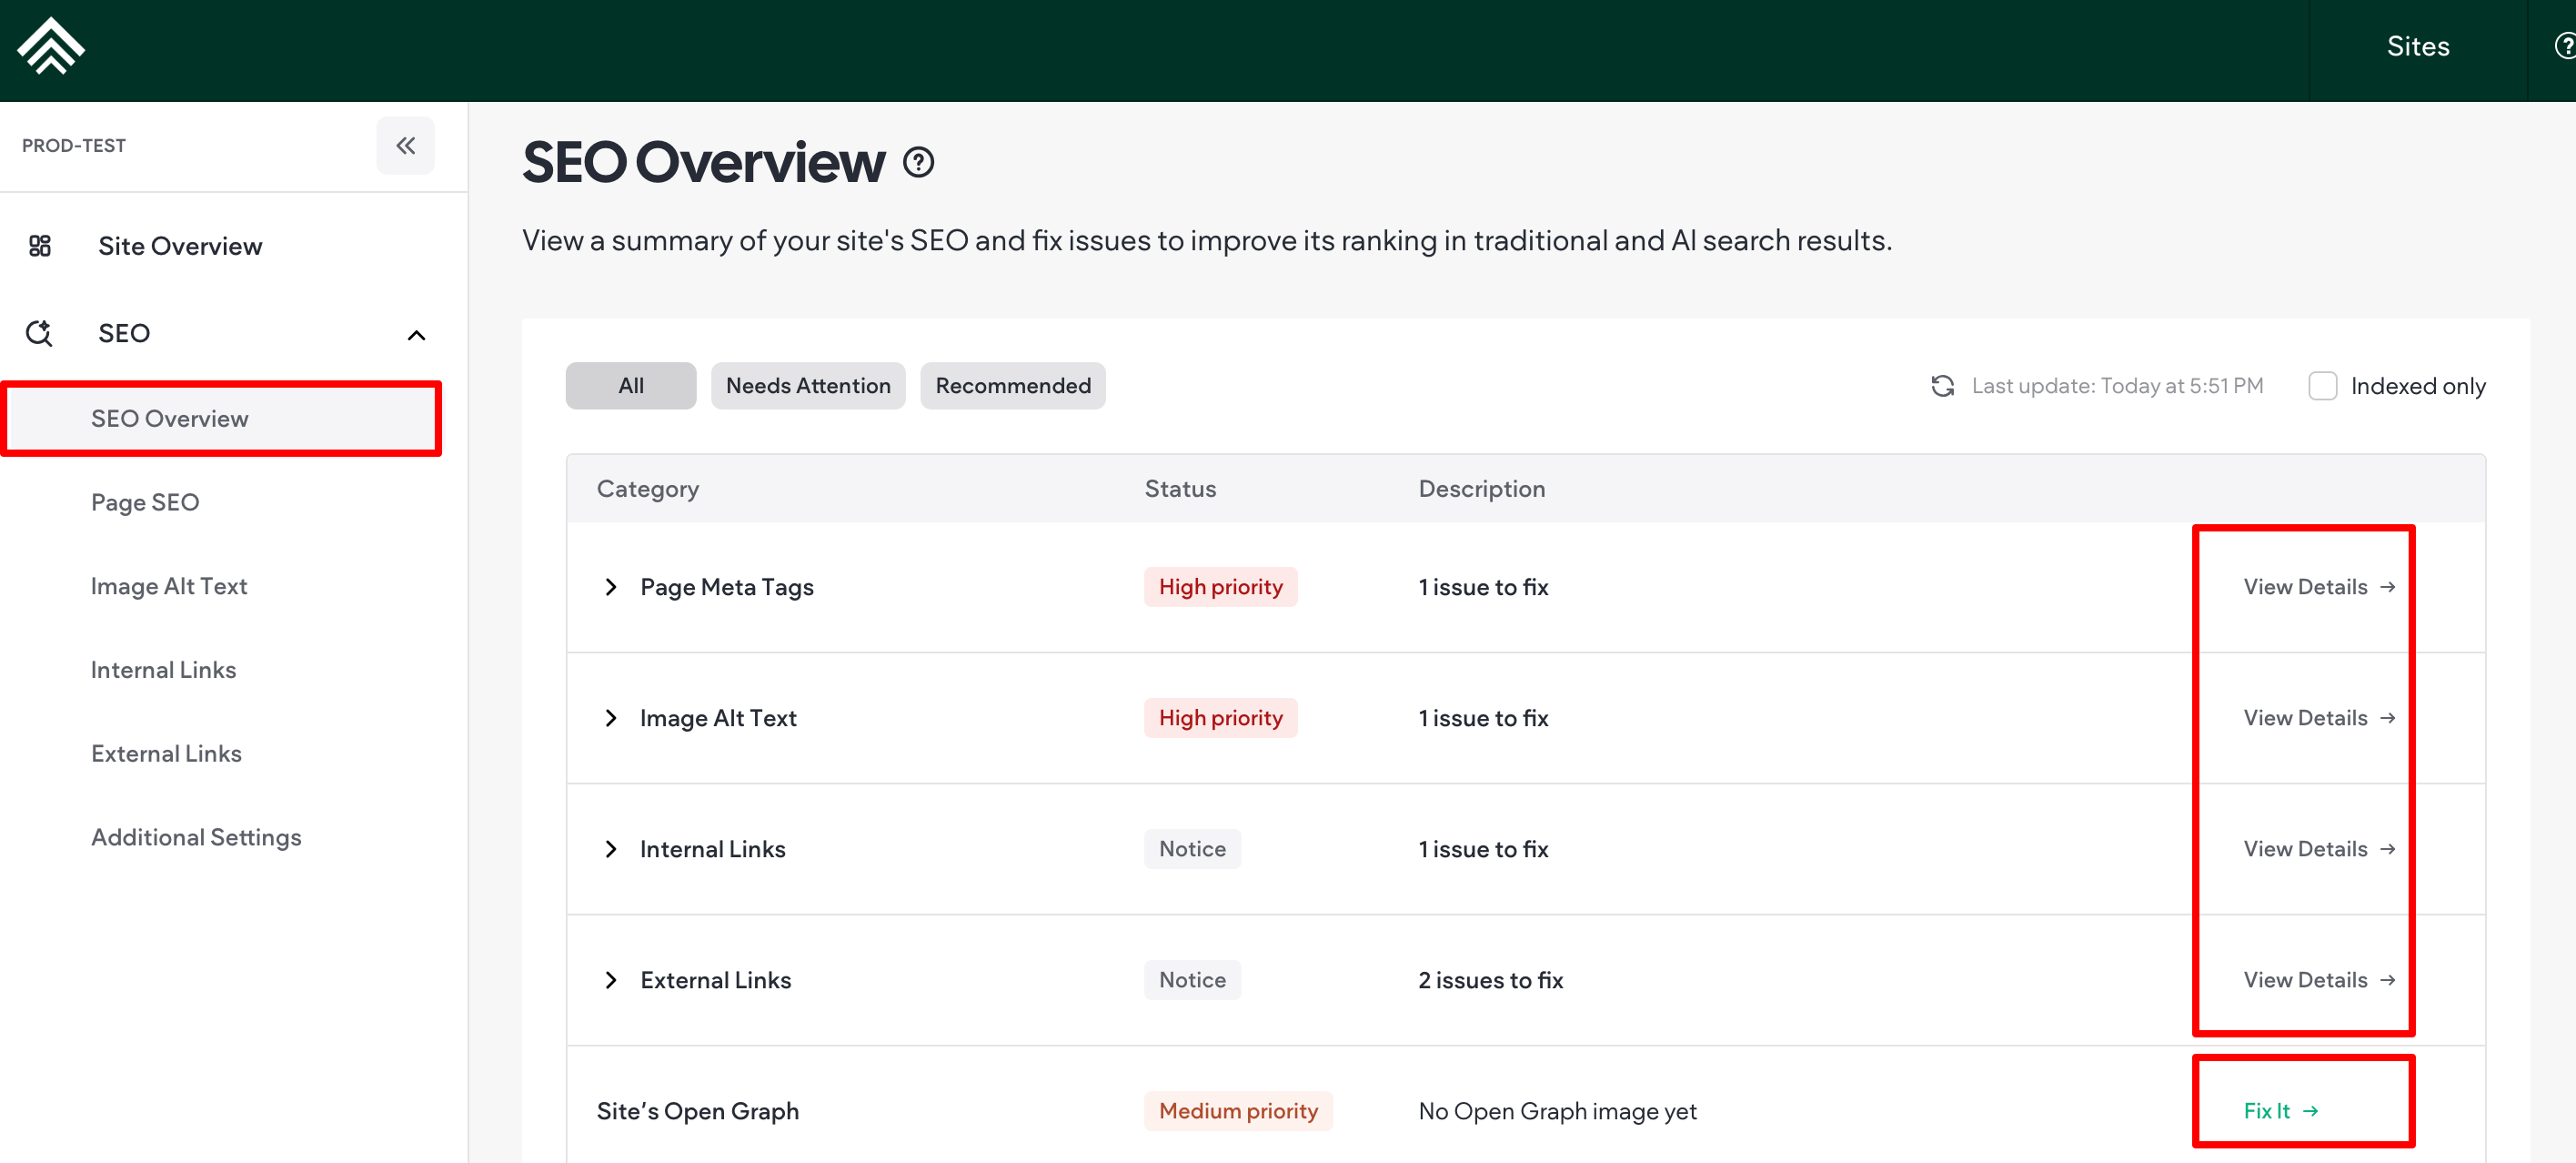
Task: Click Fix It for Site's Open Graph
Action: pyautogui.click(x=2268, y=1111)
